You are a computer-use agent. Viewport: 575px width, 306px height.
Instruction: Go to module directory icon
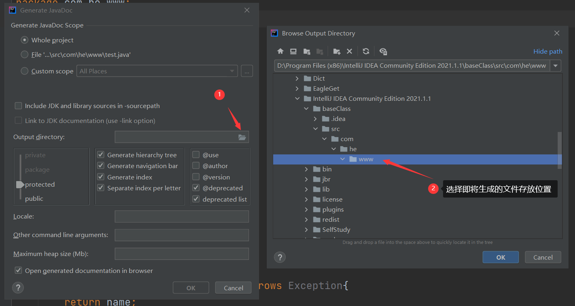(x=320, y=51)
